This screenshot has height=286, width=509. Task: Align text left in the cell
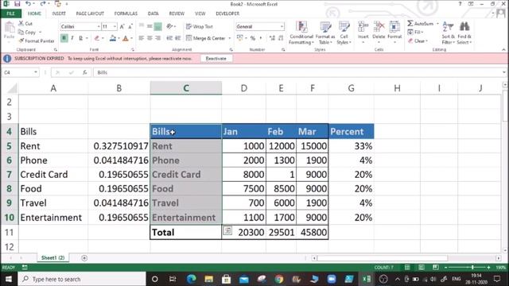(x=142, y=38)
